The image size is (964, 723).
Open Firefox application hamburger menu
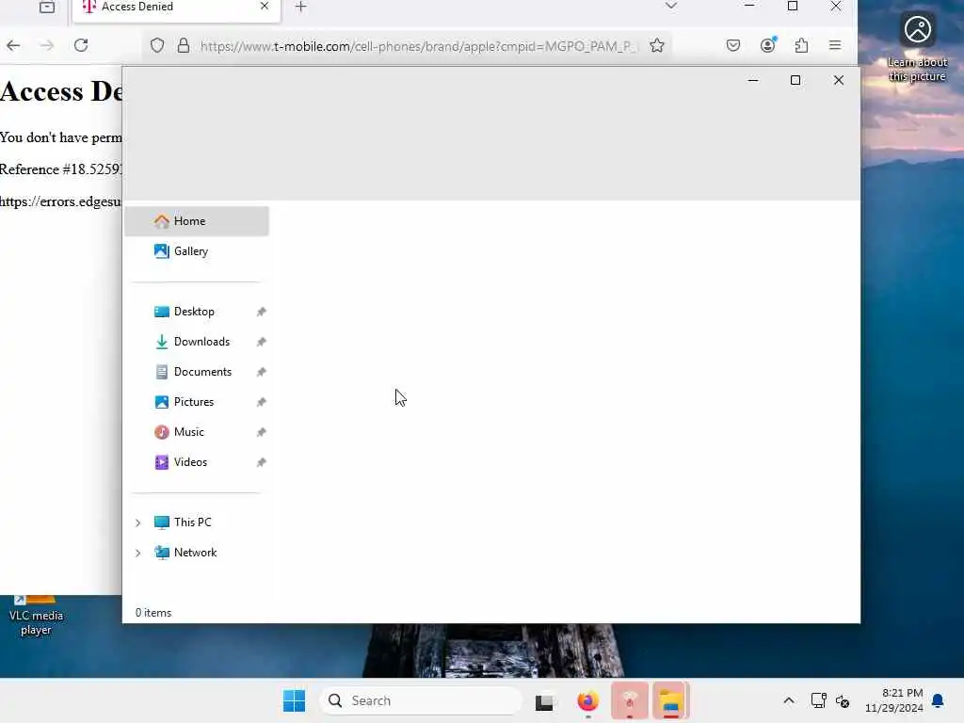(835, 45)
